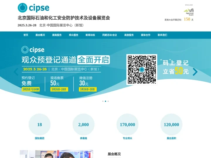Click the 展会概况 section heading
The image size is (211, 158).
[x=114, y=154]
